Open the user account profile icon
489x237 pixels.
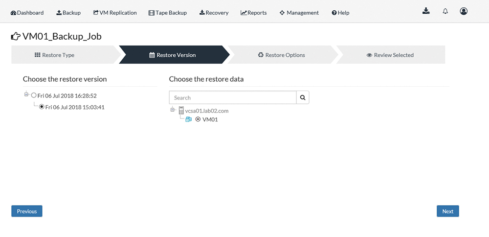point(464,11)
